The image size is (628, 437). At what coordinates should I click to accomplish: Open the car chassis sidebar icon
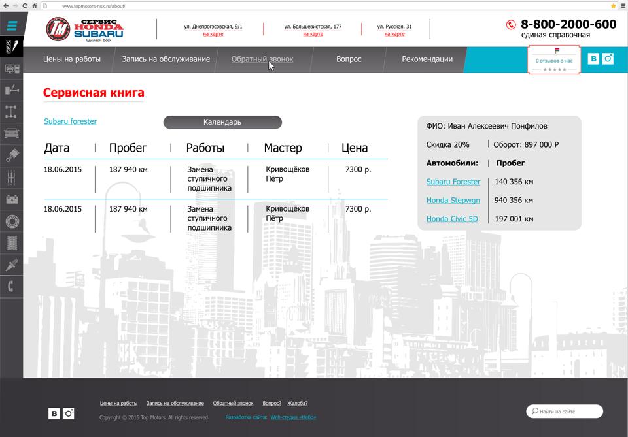pyautogui.click(x=12, y=112)
